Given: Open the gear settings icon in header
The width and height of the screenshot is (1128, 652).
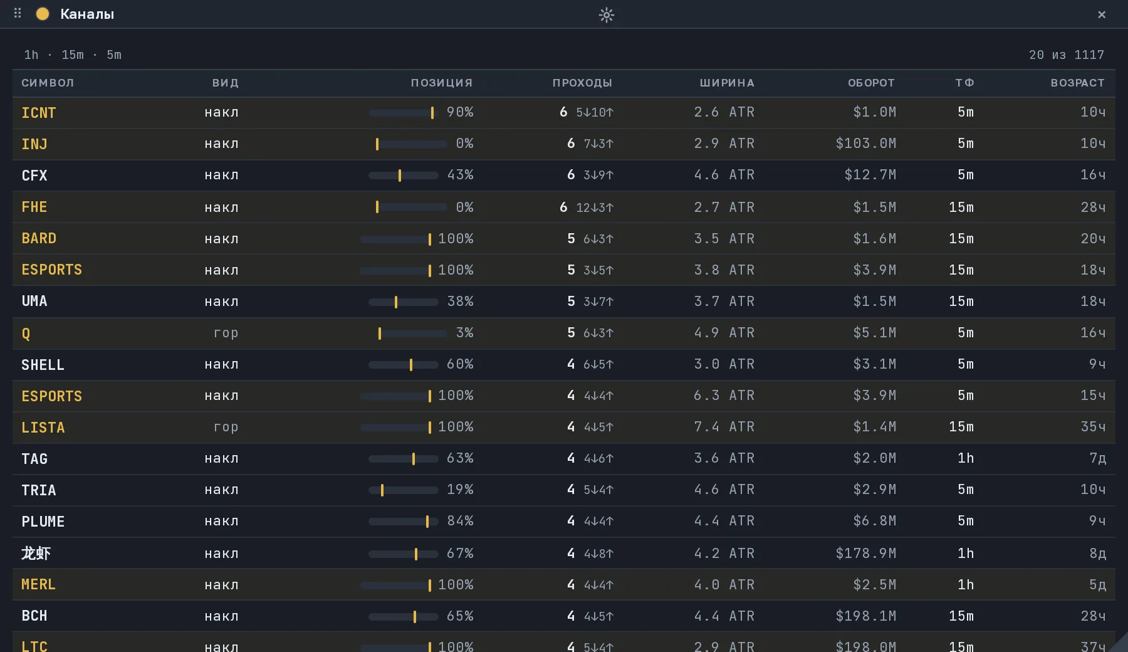Looking at the screenshot, I should coord(606,14).
